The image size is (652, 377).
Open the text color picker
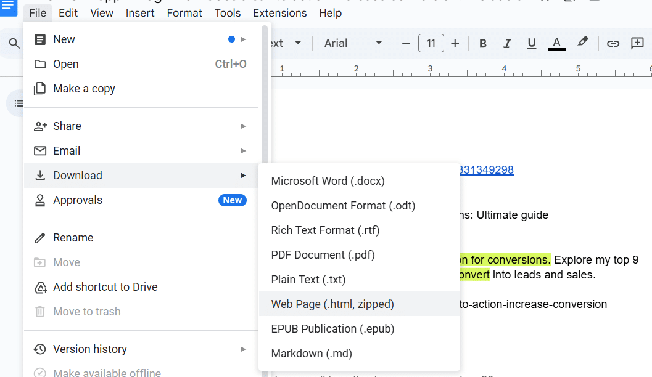[556, 43]
